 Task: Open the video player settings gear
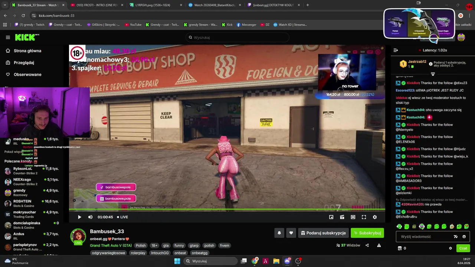(x=374, y=217)
